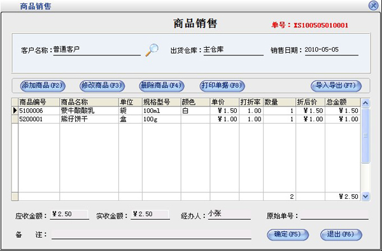Click the 打印单据(F8) button
The image size is (382, 251).
222,86
